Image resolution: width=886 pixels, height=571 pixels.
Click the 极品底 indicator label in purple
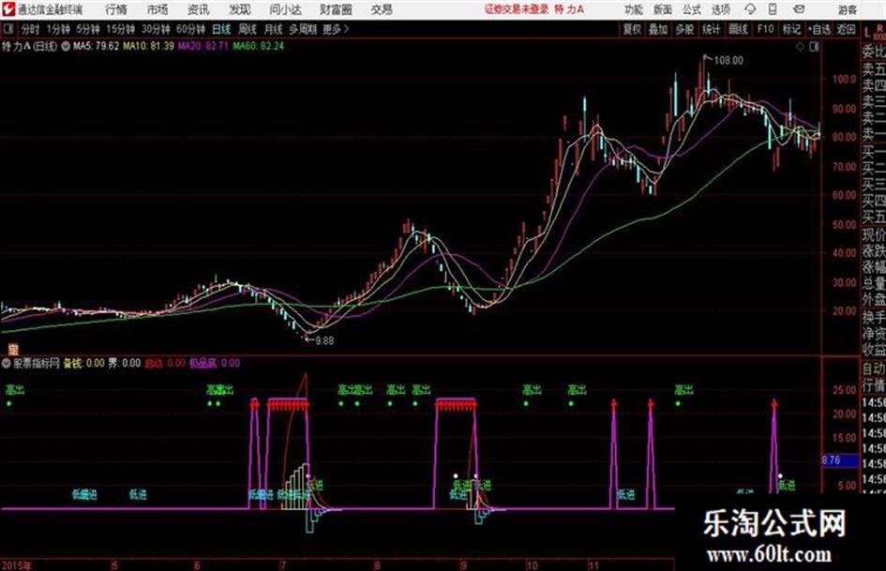tap(203, 363)
